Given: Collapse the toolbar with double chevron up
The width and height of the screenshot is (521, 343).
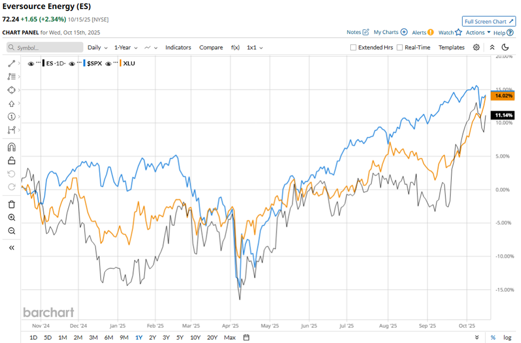Looking at the screenshot, I should tap(492, 48).
